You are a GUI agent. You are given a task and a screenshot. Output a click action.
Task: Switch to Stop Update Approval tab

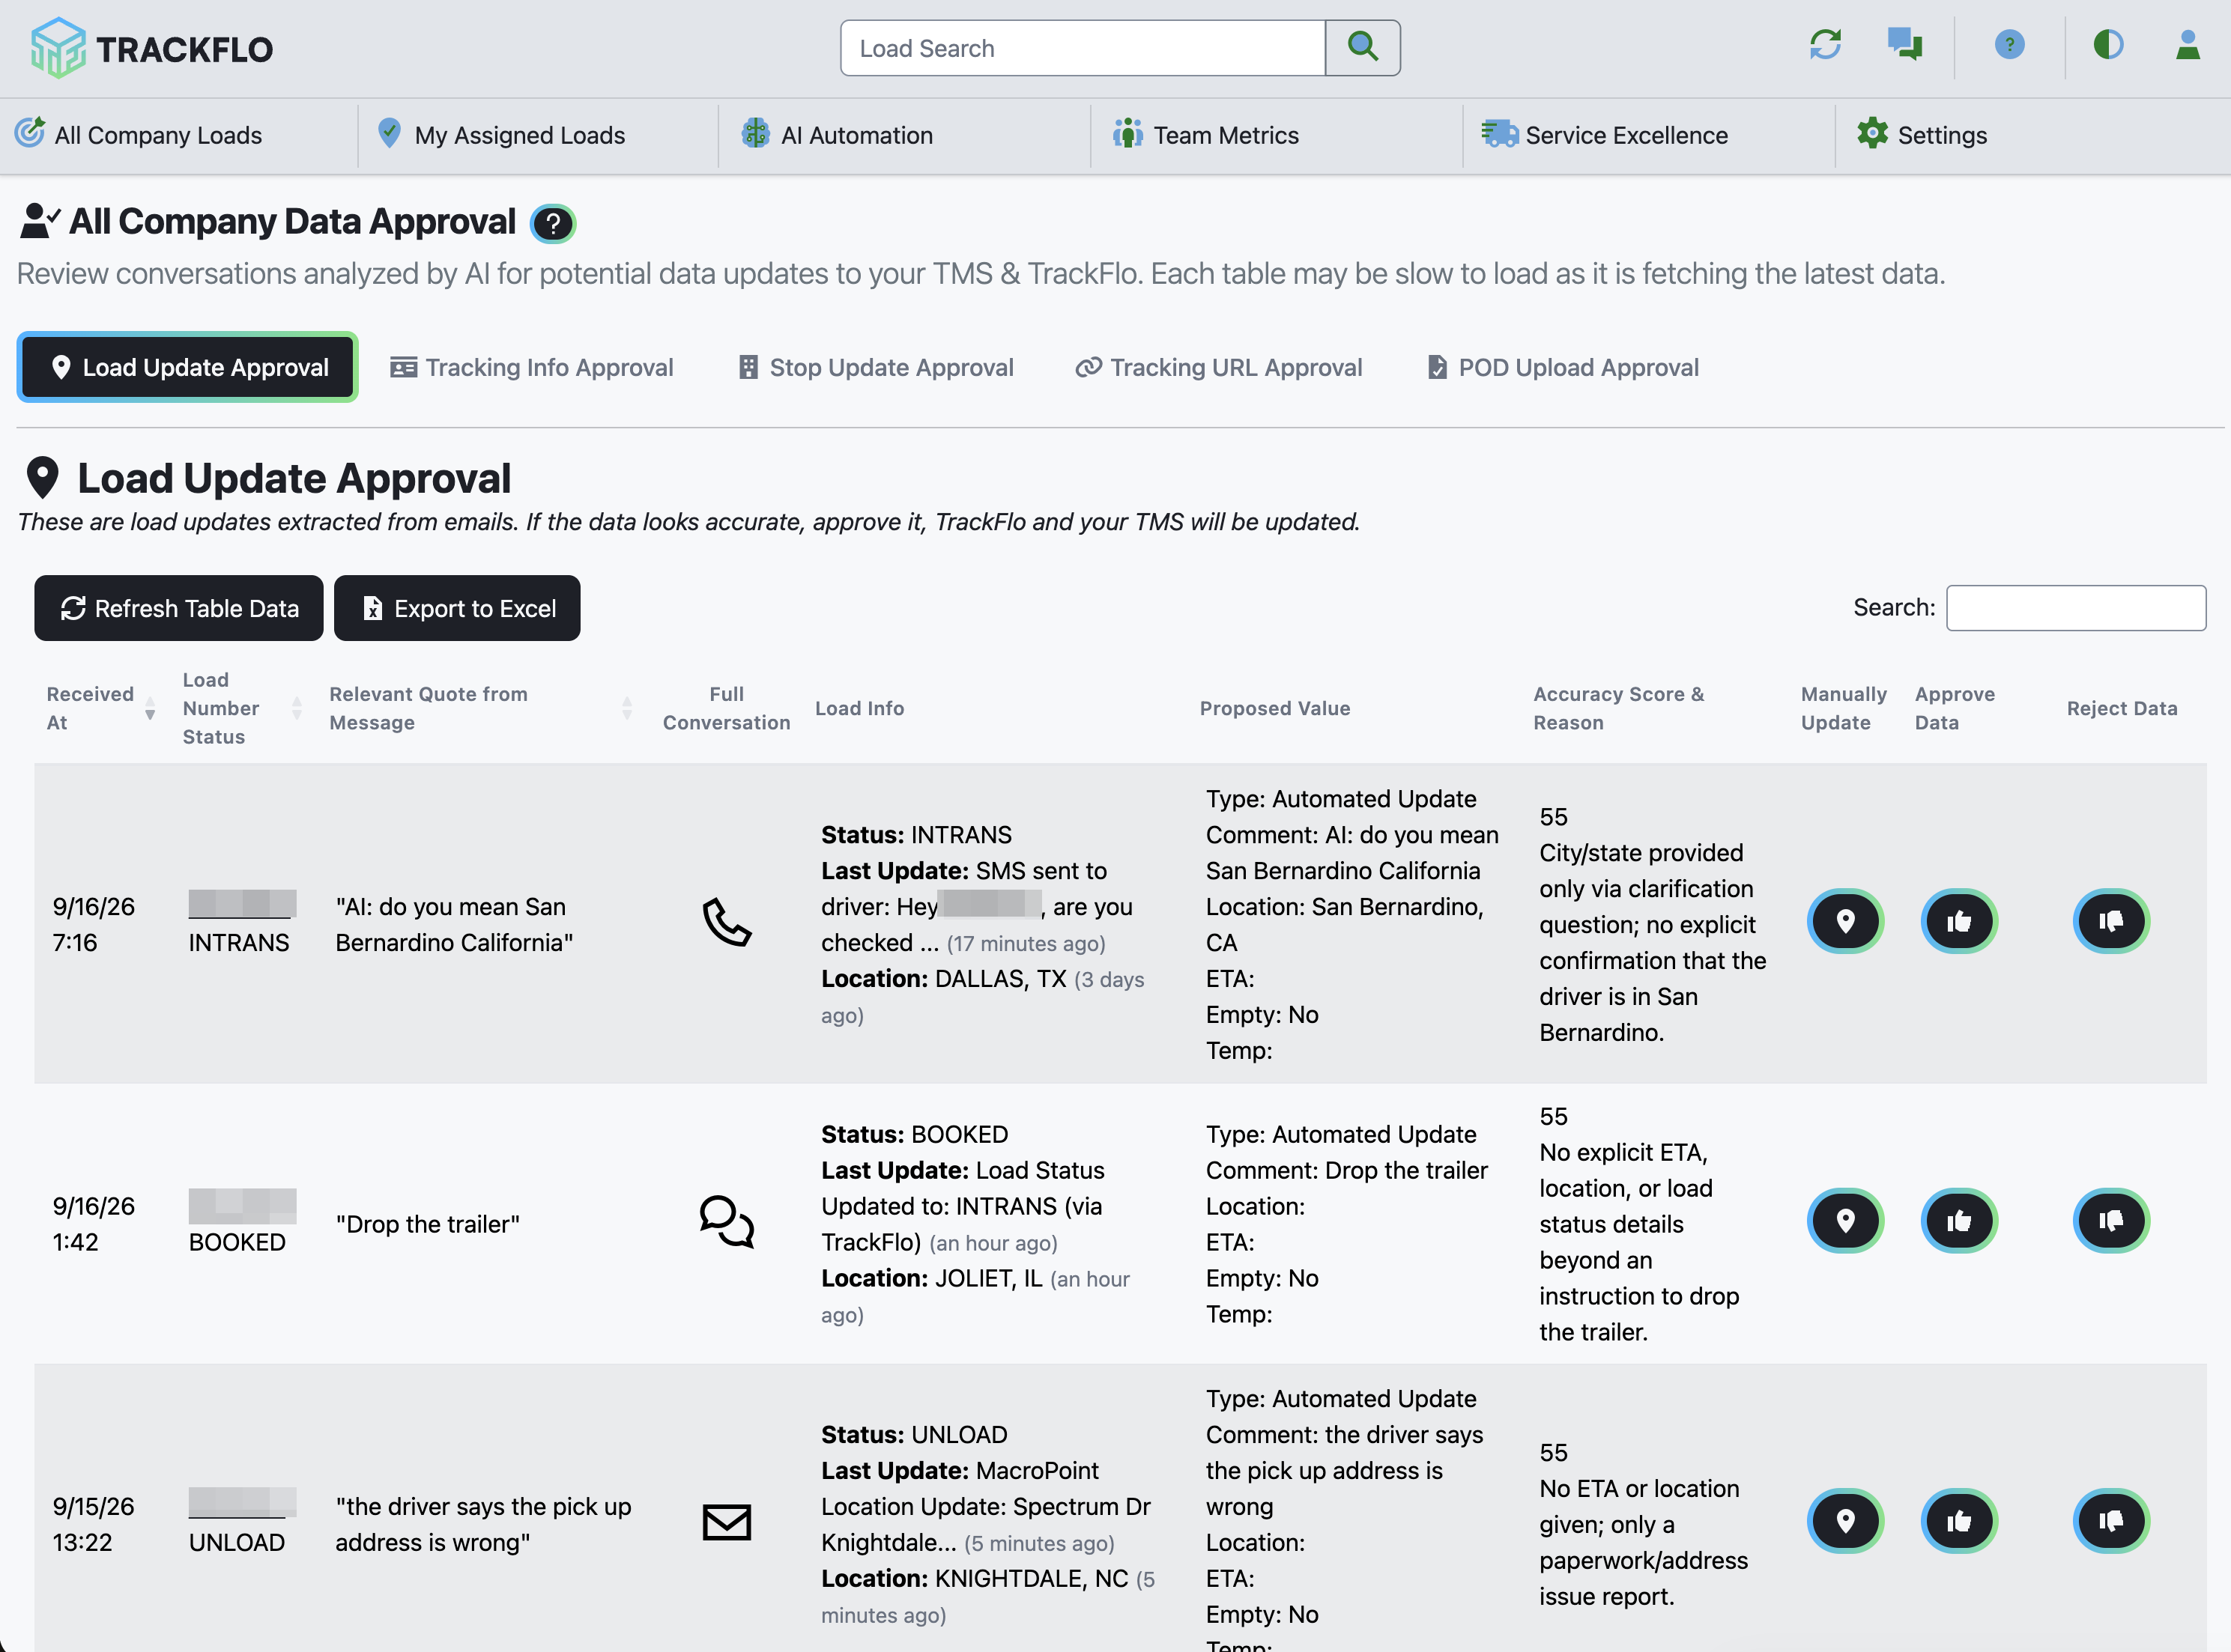coord(875,367)
